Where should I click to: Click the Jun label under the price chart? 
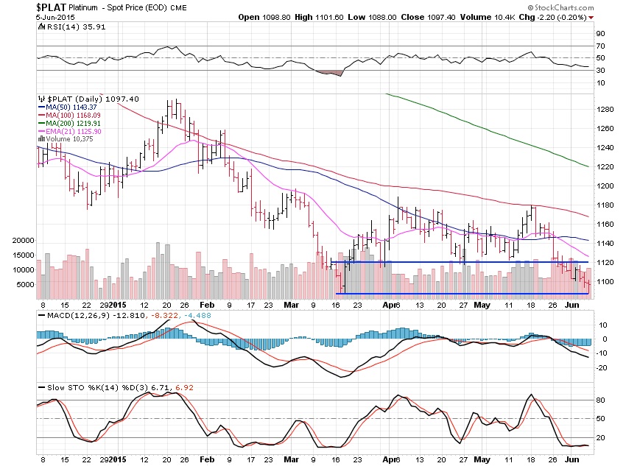572,305
